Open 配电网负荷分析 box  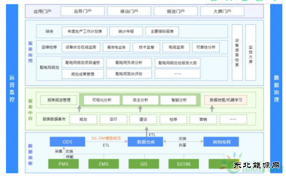(x=129, y=63)
